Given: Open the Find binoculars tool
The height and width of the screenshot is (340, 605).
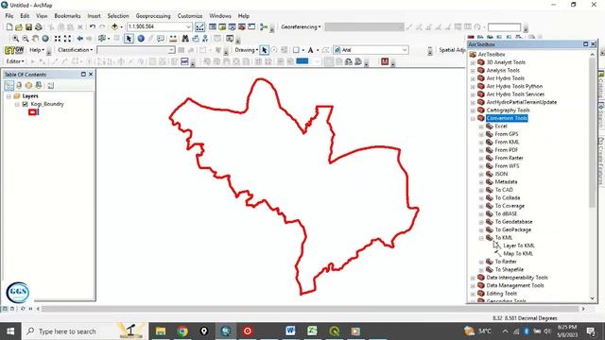Looking at the screenshot, I should tap(185, 39).
